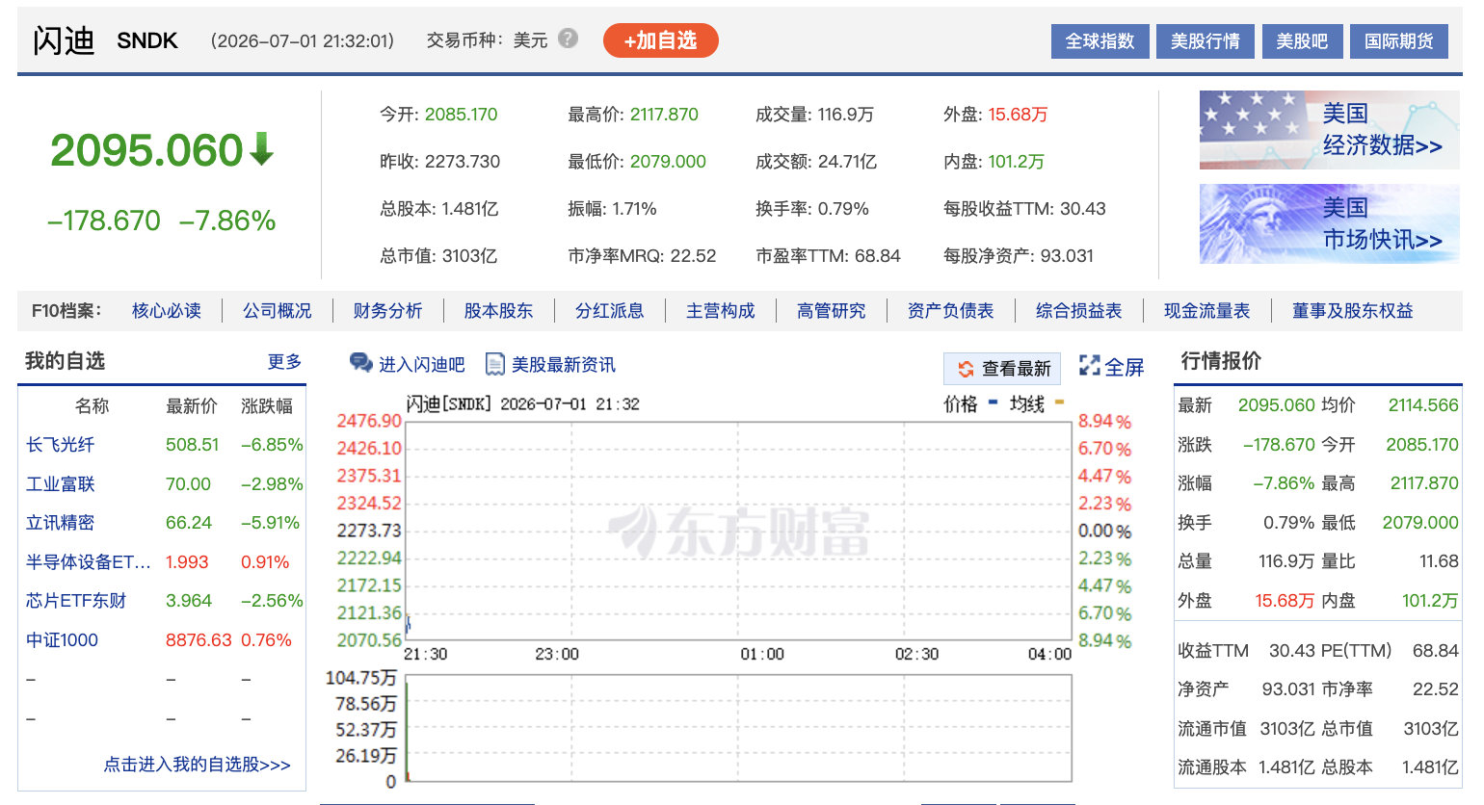This screenshot has width=1484, height=805.
Task: Click the 23:00 time axis label
Action: (557, 654)
